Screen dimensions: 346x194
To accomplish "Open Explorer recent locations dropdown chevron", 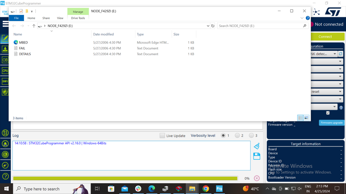I will pyautogui.click(x=28, y=26).
